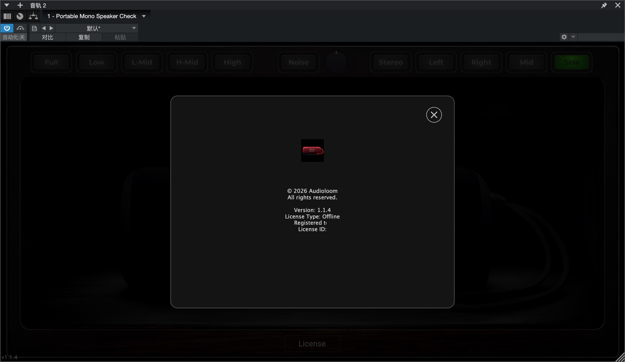This screenshot has width=625, height=362.
Task: Expand the Portable Mono Speaker Check dropdown
Action: pos(144,16)
